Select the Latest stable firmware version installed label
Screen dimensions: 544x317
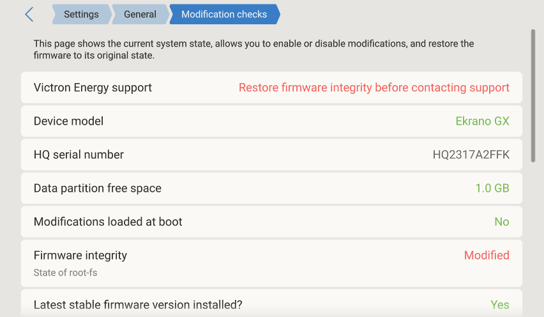pyautogui.click(x=138, y=305)
